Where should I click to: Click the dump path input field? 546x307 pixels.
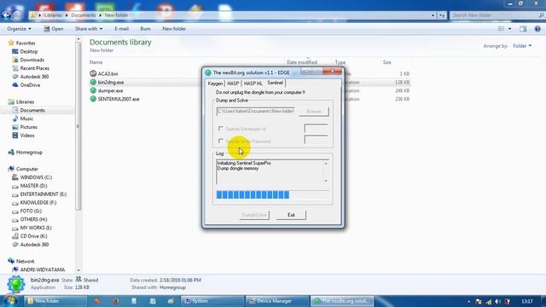256,111
